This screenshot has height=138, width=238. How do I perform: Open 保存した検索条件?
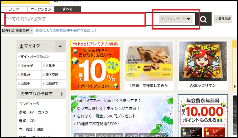(x=17, y=31)
